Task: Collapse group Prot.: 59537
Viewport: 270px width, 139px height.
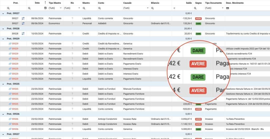Action: pyautogui.click(x=3, y=134)
